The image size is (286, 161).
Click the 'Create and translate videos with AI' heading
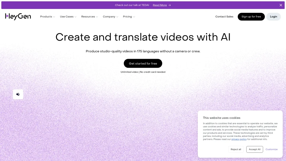point(143,37)
